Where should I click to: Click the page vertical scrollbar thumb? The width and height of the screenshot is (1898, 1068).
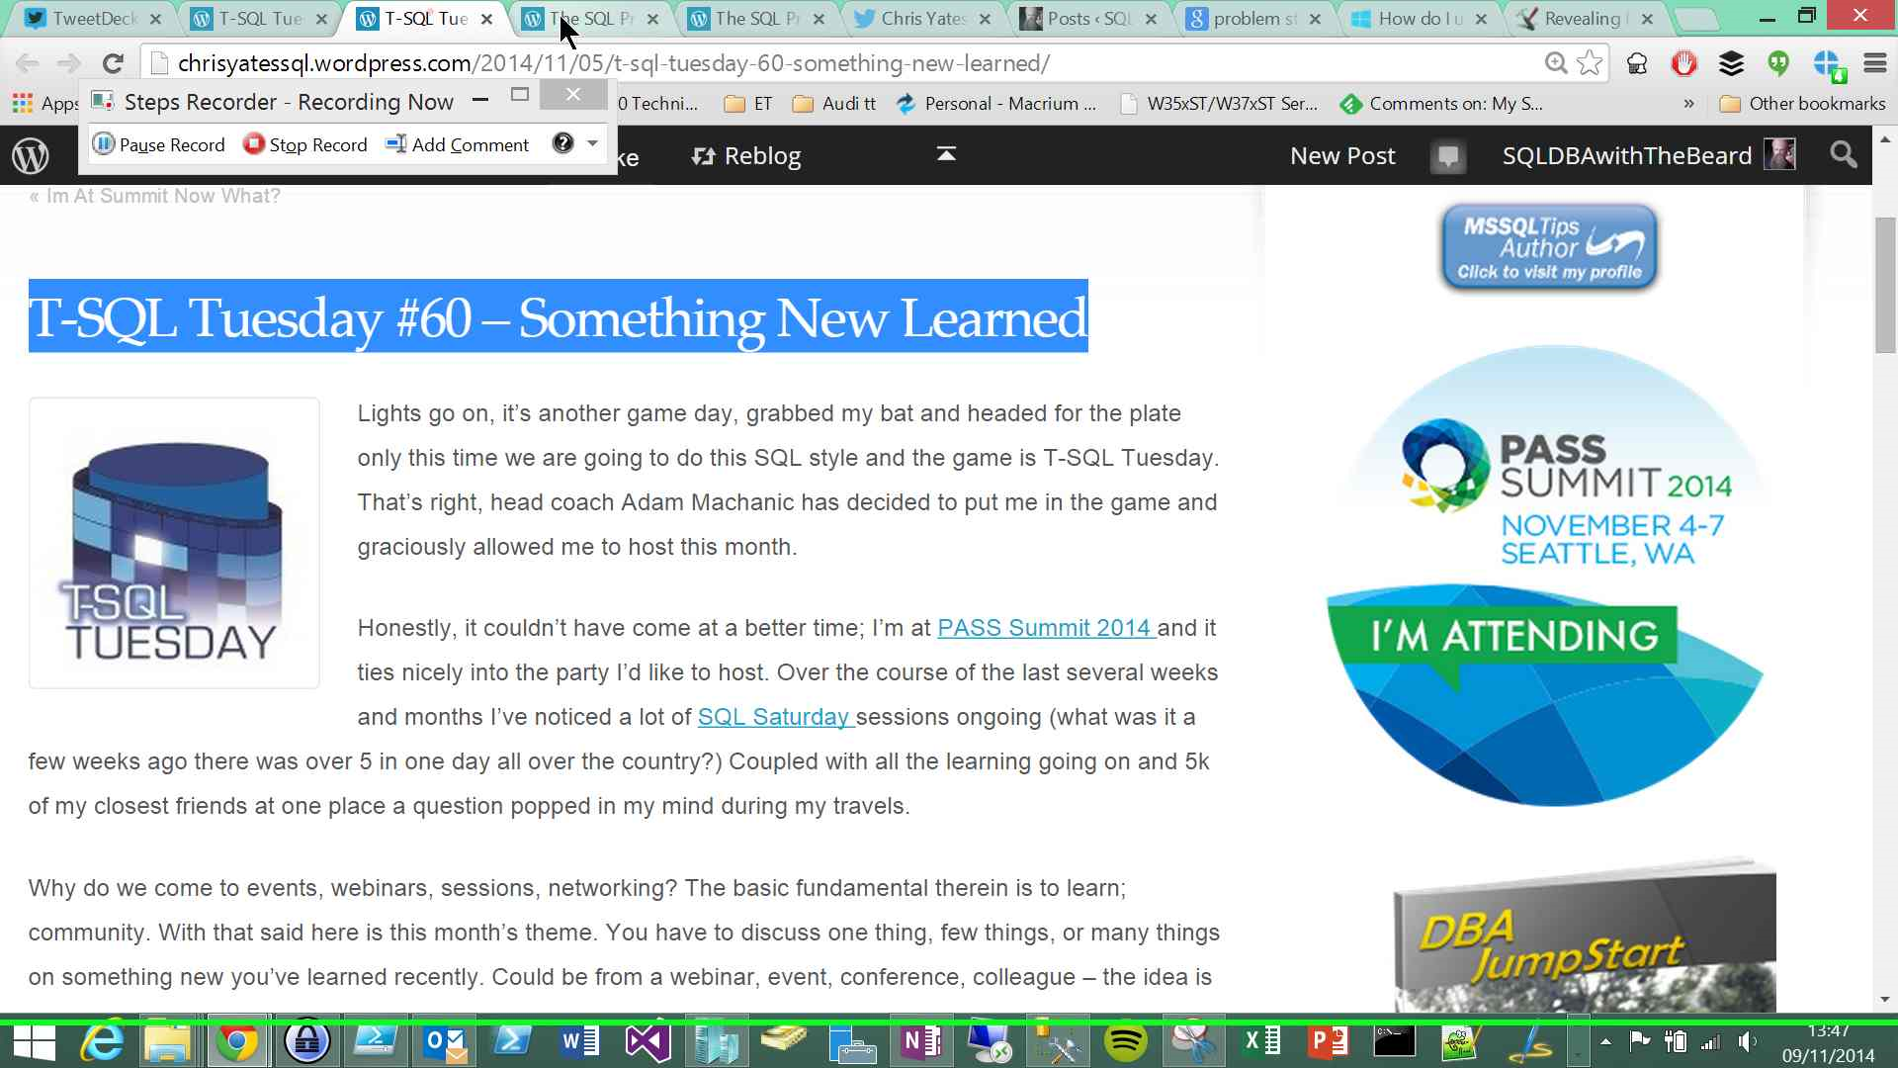pyautogui.click(x=1885, y=284)
